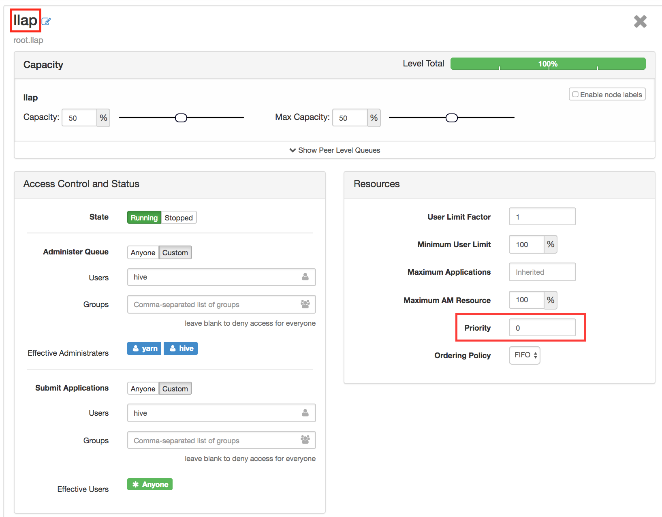Click the Priority input field

542,327
